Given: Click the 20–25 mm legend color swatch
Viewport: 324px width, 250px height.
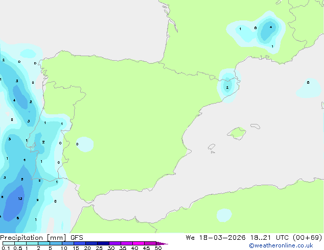Looking at the screenshot, I should (91, 243).
